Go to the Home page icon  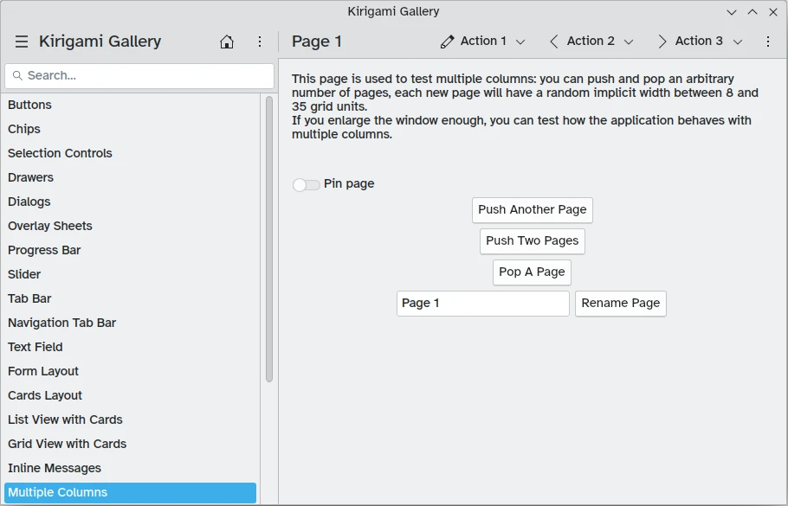pos(227,42)
